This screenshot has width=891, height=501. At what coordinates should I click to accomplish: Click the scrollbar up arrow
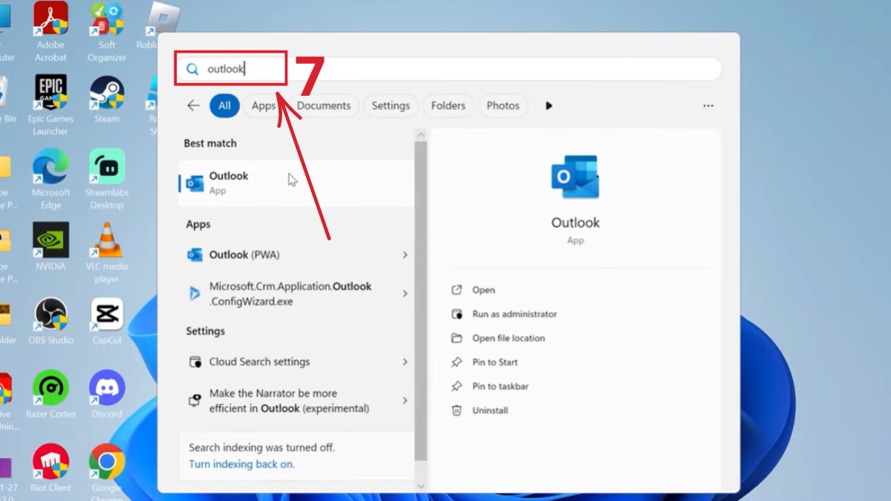coord(421,135)
